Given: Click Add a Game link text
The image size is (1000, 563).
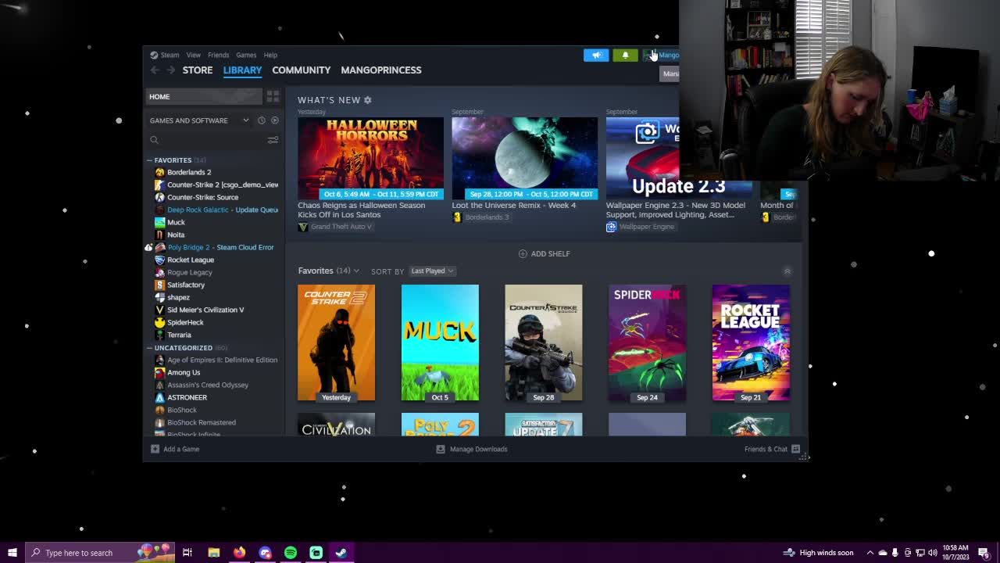Looking at the screenshot, I should point(181,449).
